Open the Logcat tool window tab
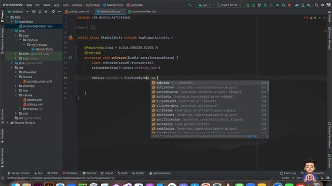332x186 pixels. point(107,173)
